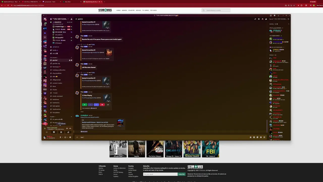This screenshot has height=182, width=323.
Task: Click green play button on Now Playing
Action: click(85, 105)
